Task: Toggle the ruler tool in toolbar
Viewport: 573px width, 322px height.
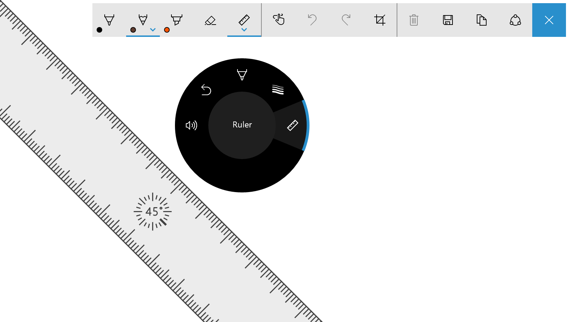Action: point(244,20)
